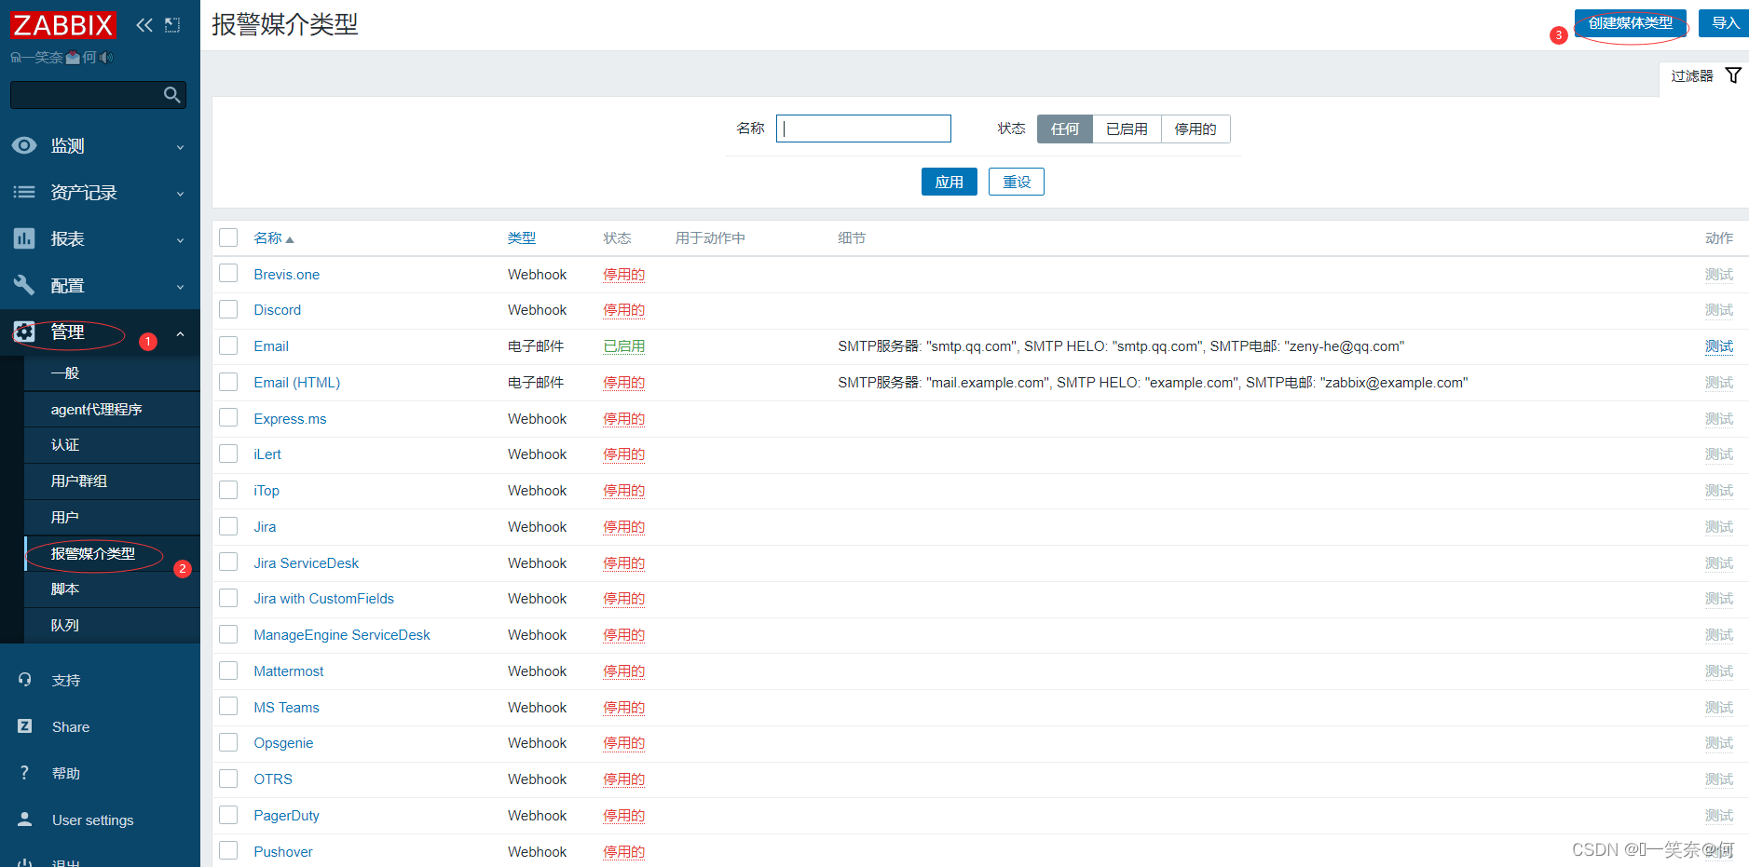Check the Discord row checkbox

pos(228,309)
